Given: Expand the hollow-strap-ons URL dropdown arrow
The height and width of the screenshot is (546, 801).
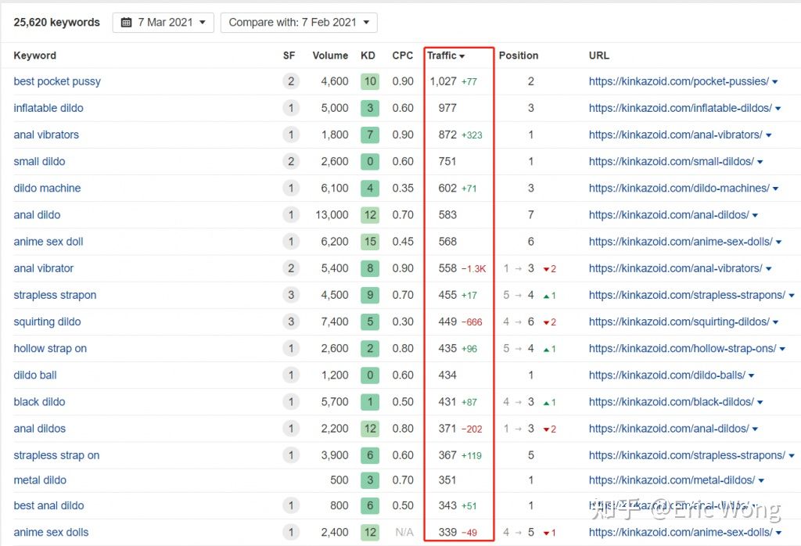Looking at the screenshot, I should click(x=782, y=349).
